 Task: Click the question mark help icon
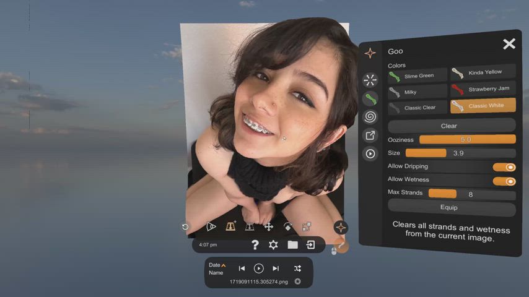[x=255, y=245]
